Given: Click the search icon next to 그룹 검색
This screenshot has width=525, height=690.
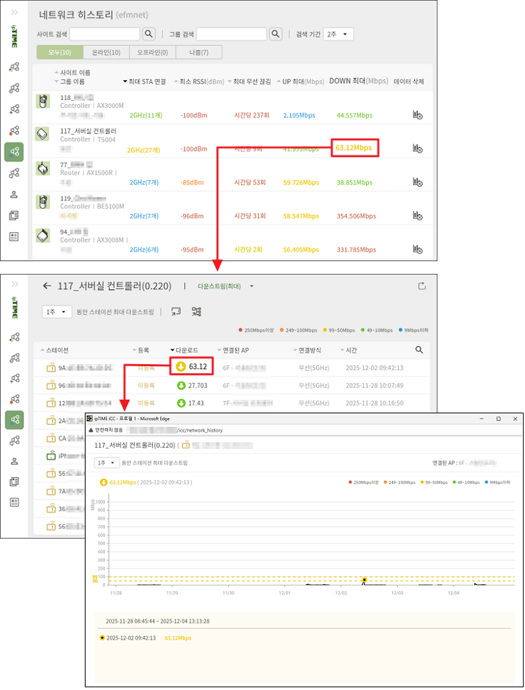Looking at the screenshot, I should point(276,34).
